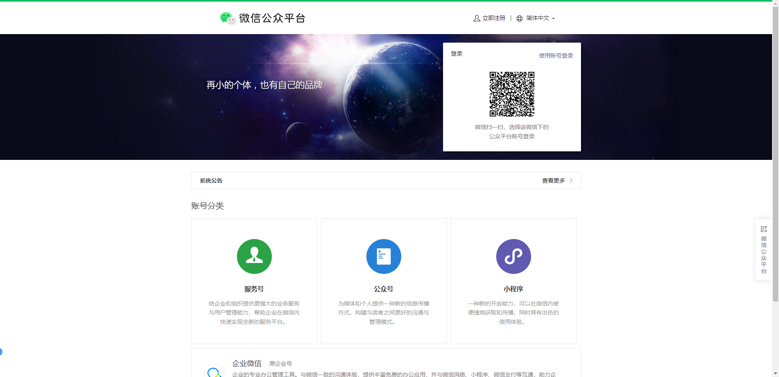779x377 pixels.
Task: Click the 立即注册 registration link
Action: pyautogui.click(x=493, y=18)
